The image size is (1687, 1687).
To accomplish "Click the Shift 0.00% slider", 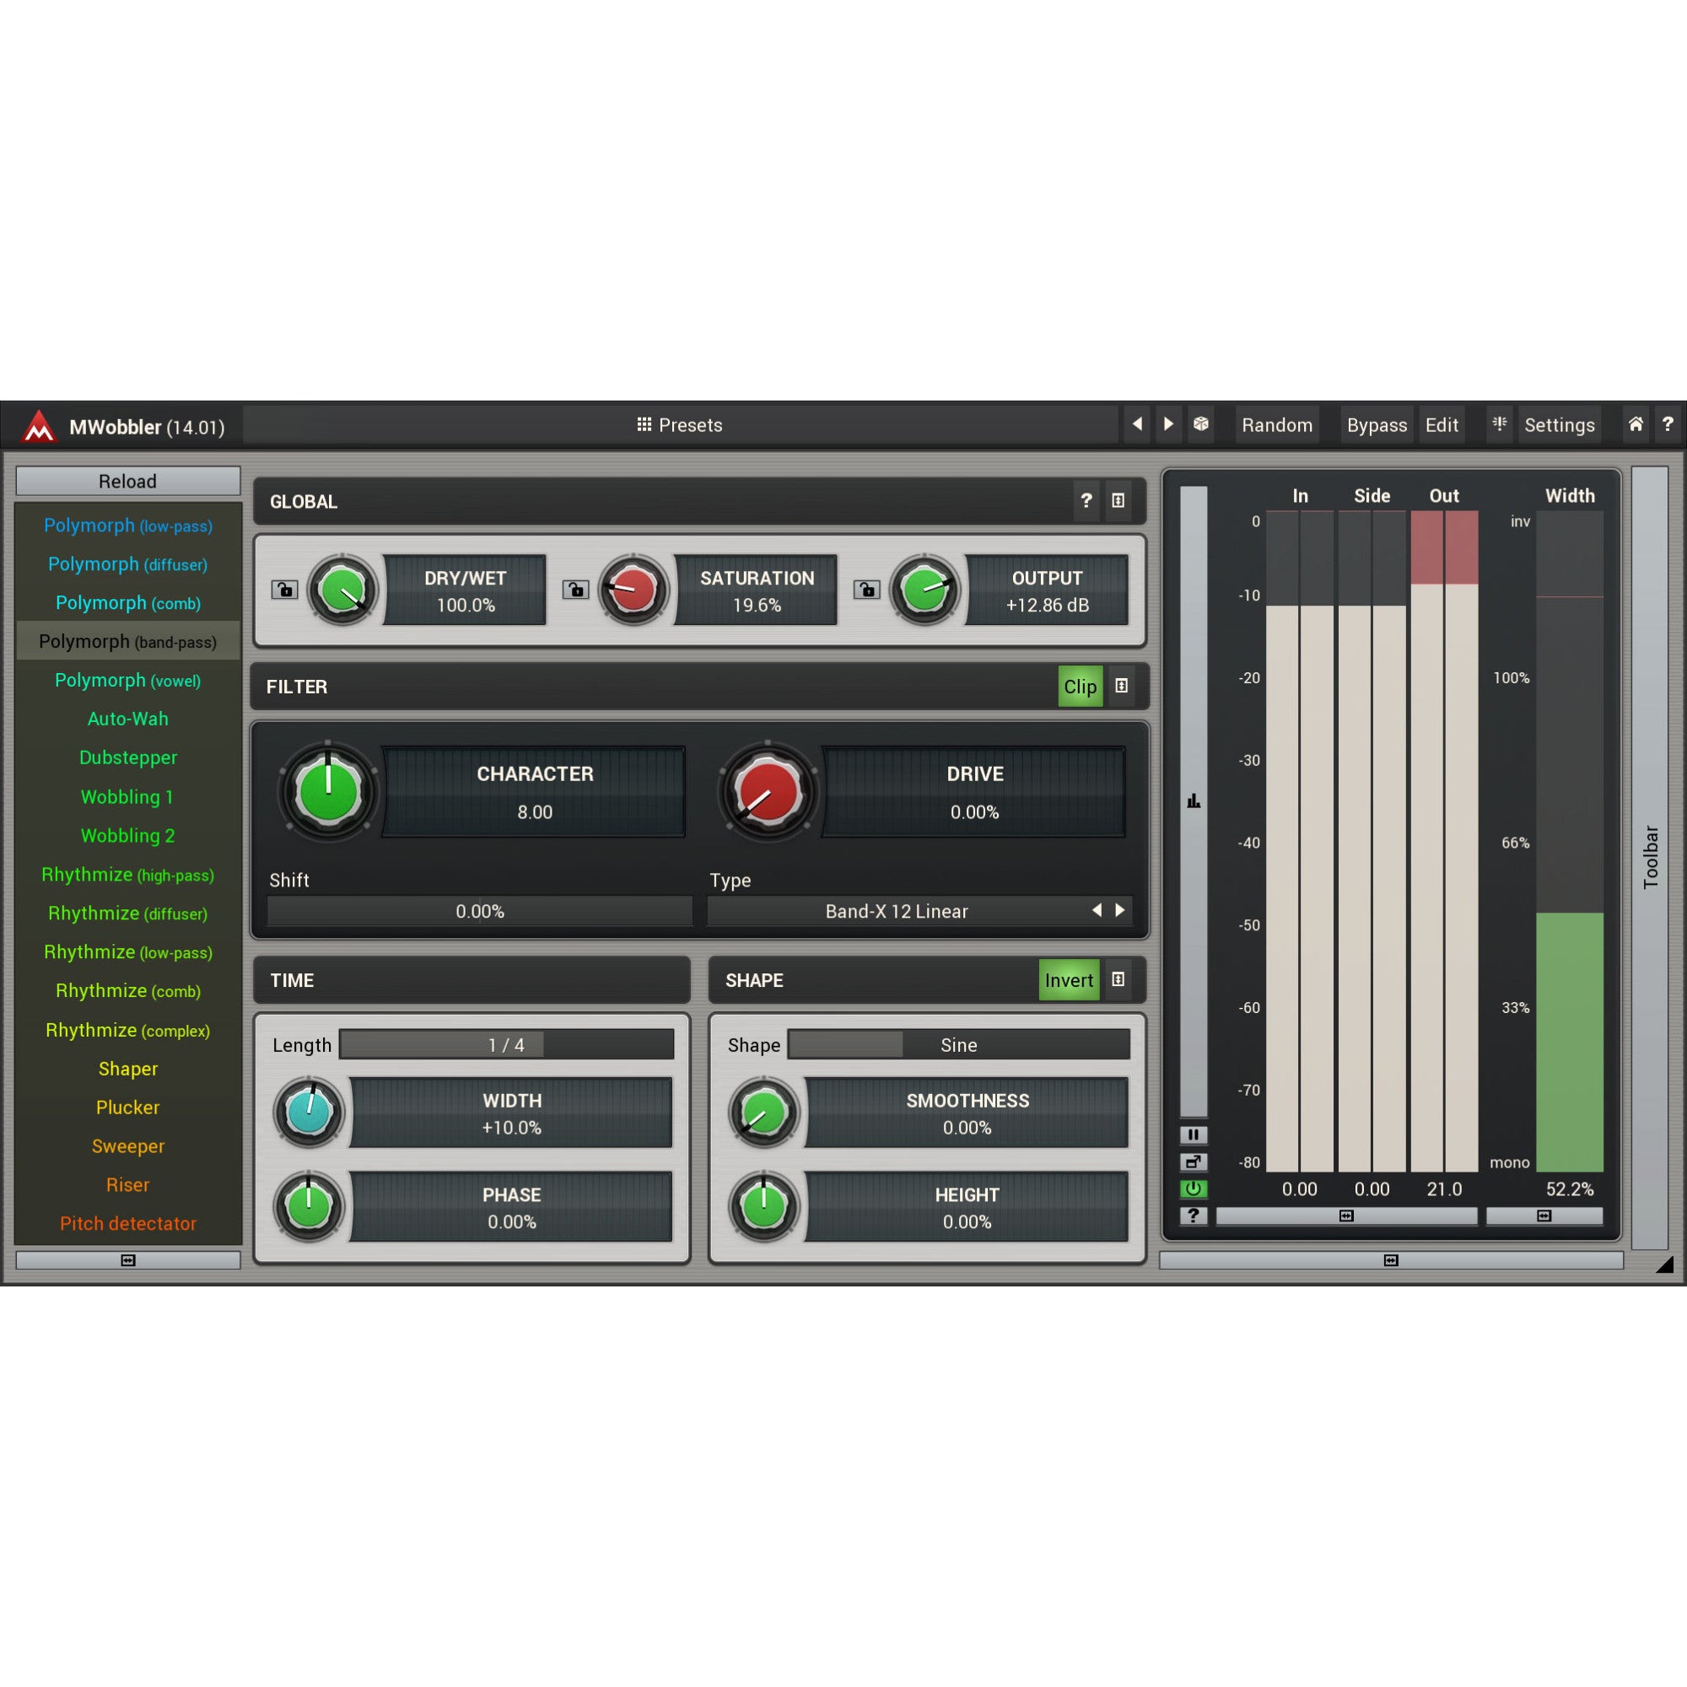I will pos(479,912).
